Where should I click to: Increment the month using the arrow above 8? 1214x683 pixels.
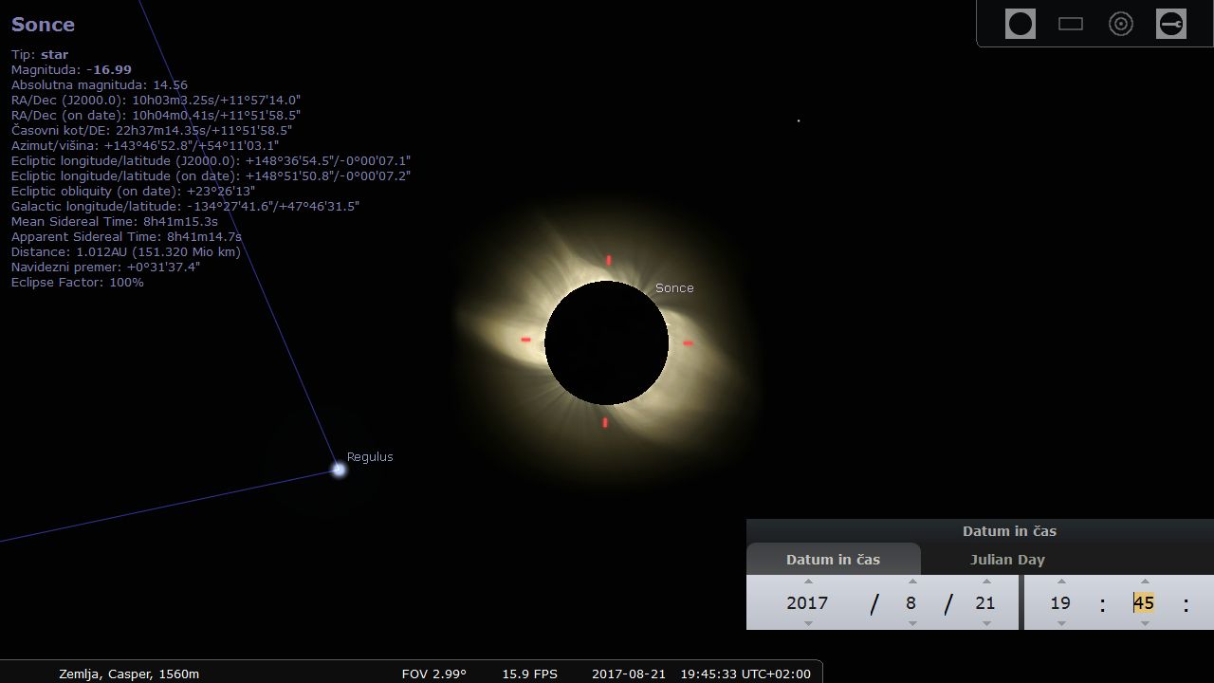pos(912,581)
